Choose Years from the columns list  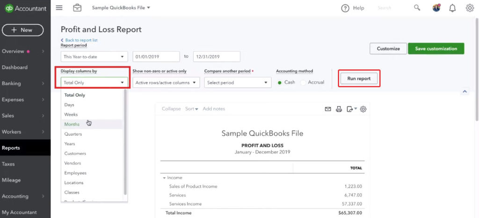tap(92, 144)
